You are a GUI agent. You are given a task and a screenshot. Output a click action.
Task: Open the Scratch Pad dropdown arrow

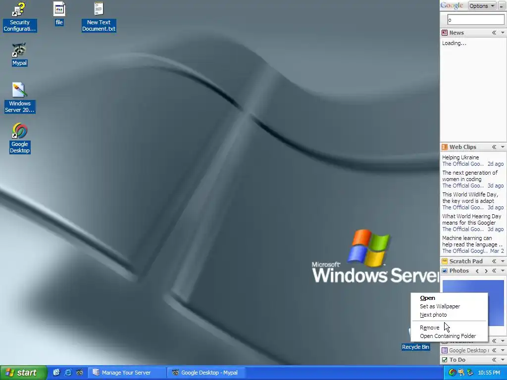click(503, 261)
